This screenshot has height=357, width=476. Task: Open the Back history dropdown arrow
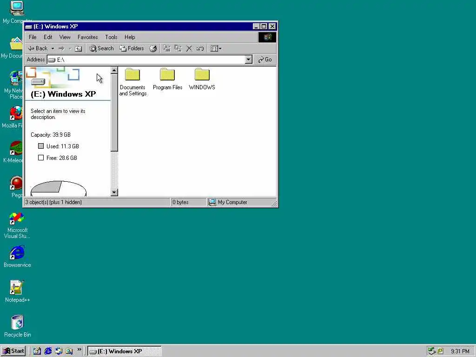click(x=53, y=48)
